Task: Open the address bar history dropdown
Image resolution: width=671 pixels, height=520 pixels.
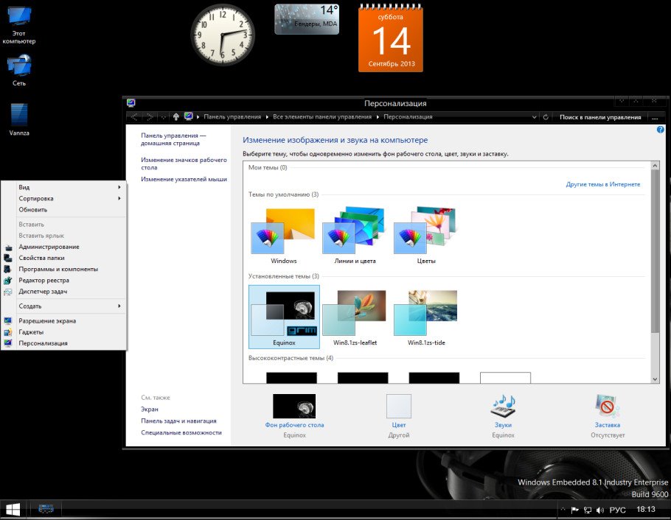Action: tap(535, 117)
